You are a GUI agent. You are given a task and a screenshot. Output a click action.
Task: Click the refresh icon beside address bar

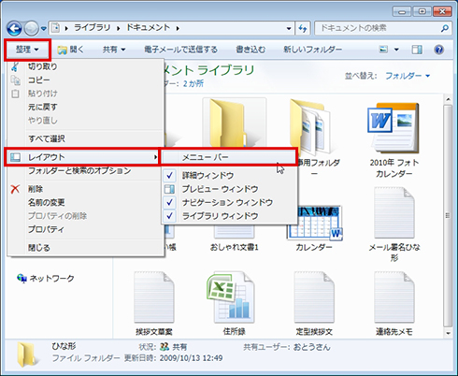303,29
